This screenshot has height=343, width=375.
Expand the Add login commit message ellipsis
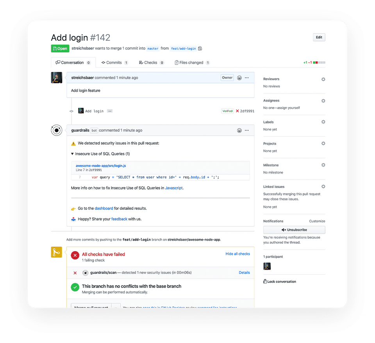tap(109, 111)
